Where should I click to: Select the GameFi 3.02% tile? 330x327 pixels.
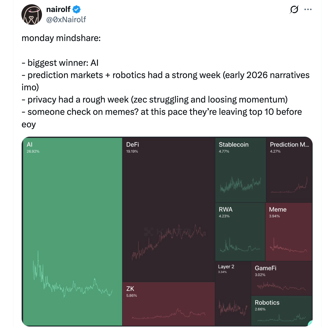pyautogui.click(x=281, y=278)
